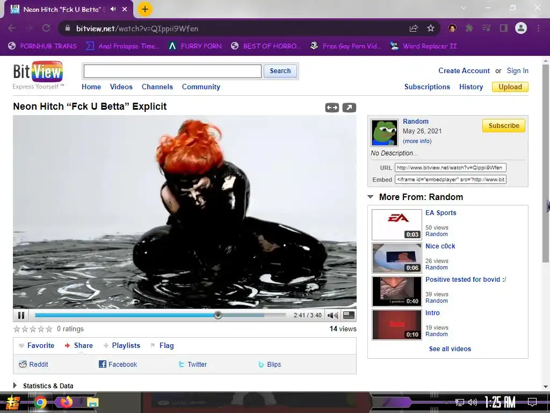Toggle the player size icon beside volume
Viewport: 550px width, 413px height.
coord(349,315)
